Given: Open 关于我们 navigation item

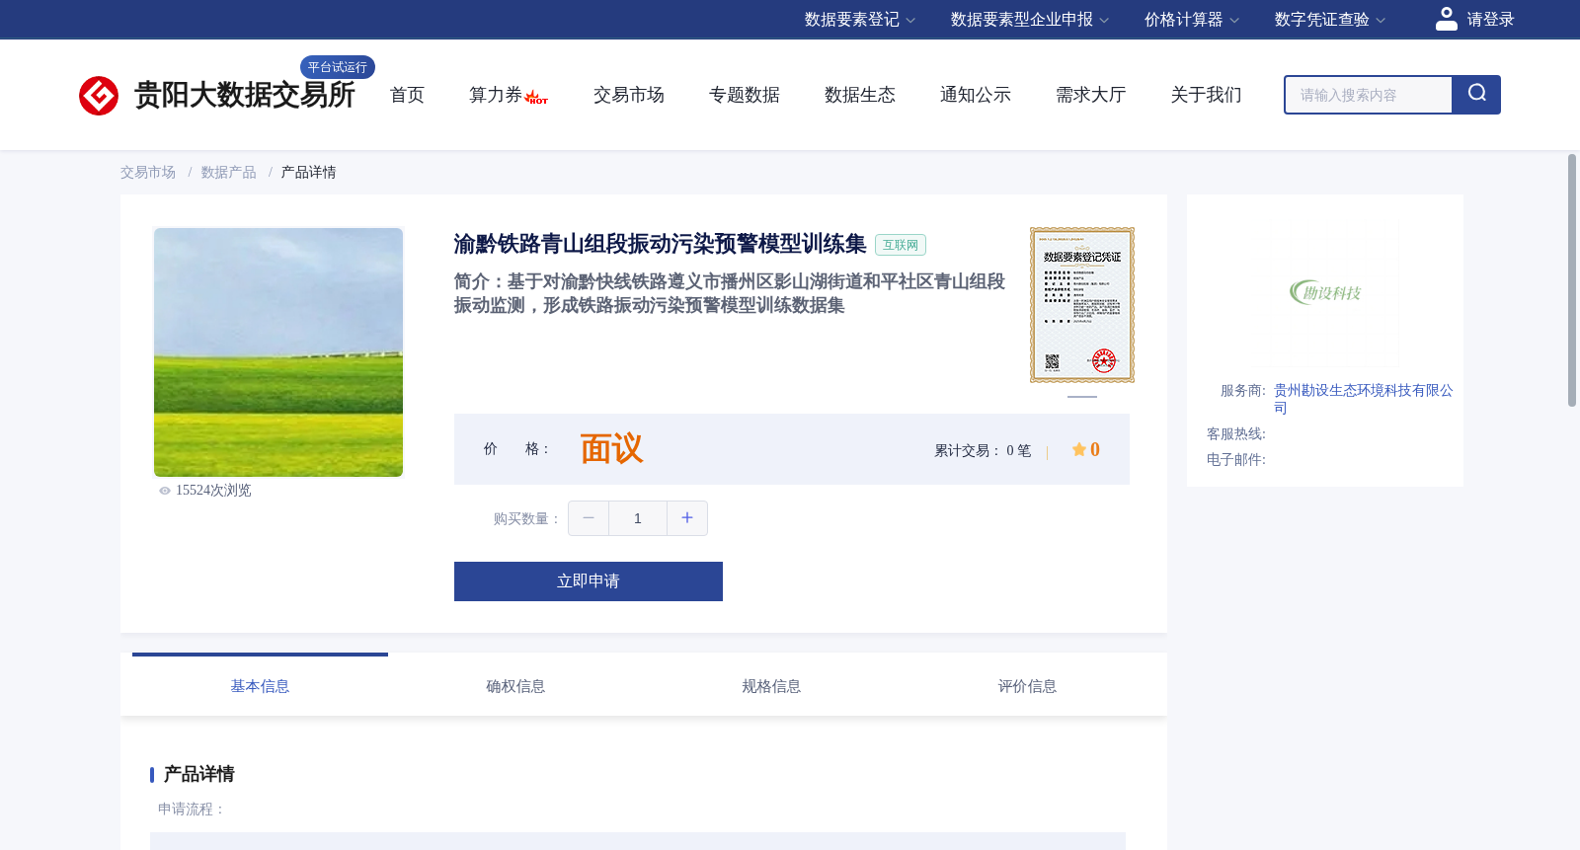Looking at the screenshot, I should [1207, 95].
